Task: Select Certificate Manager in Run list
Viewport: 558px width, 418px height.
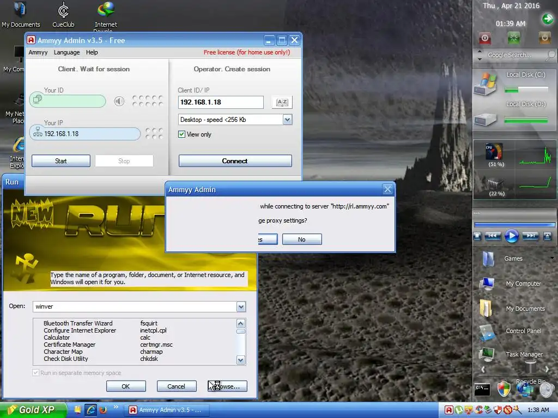Action: pos(69,345)
